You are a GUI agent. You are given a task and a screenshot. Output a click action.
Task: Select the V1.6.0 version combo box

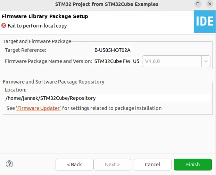[x=176, y=61]
